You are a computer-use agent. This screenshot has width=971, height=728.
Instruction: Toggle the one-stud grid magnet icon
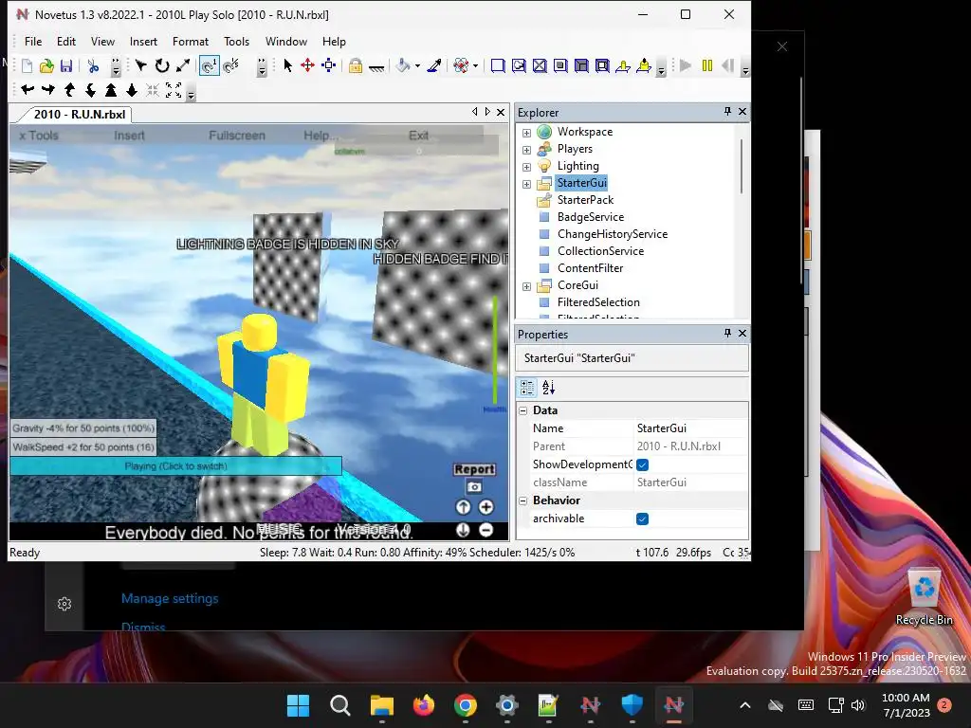point(210,65)
